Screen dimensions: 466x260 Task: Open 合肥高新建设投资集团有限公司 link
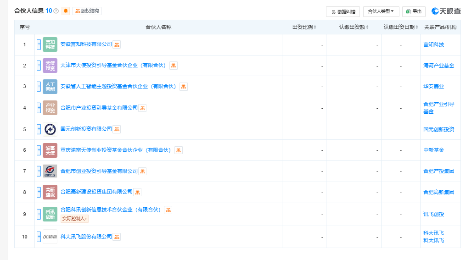pyautogui.click(x=96, y=192)
